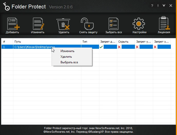Close the Folder Protect window
This screenshot has width=177, height=135.
pyautogui.click(x=171, y=6)
